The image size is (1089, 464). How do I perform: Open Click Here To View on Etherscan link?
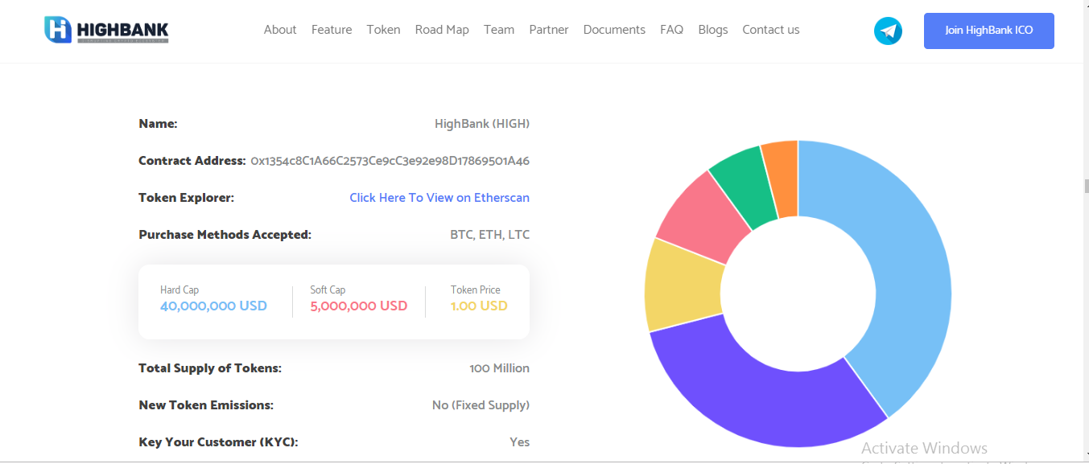tap(439, 198)
